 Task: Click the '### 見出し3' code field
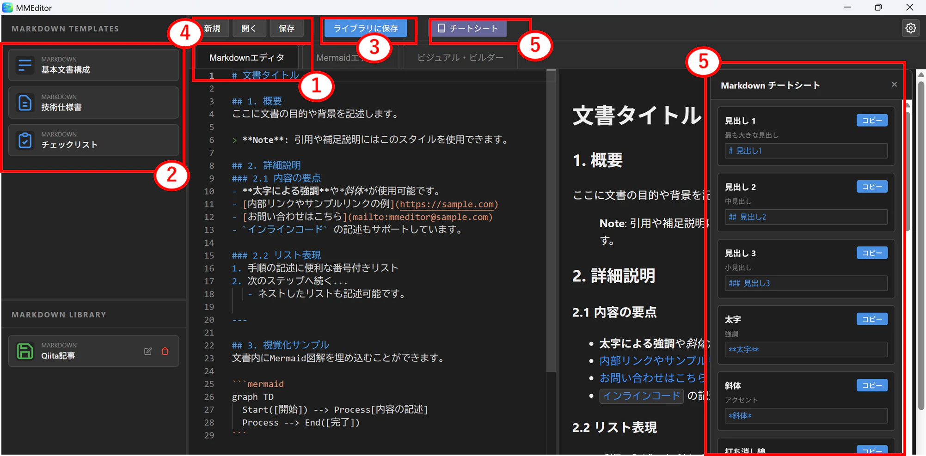806,283
